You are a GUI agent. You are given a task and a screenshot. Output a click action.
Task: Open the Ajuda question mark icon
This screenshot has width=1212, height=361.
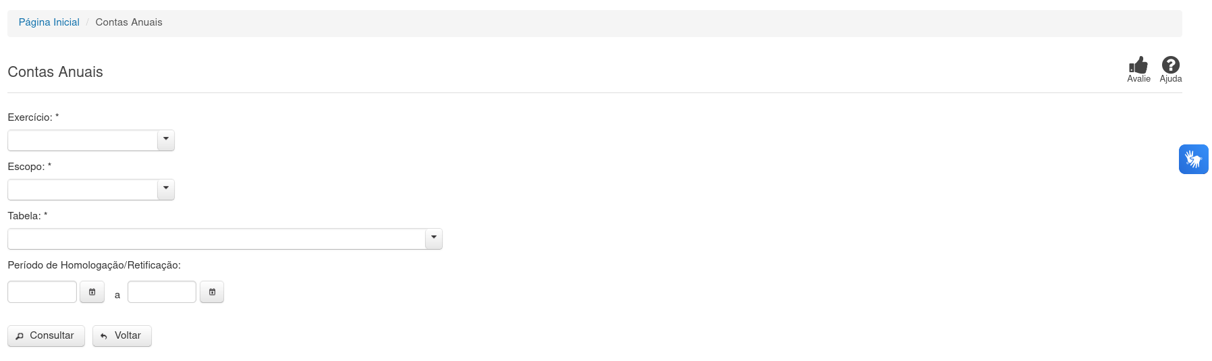pos(1171,65)
